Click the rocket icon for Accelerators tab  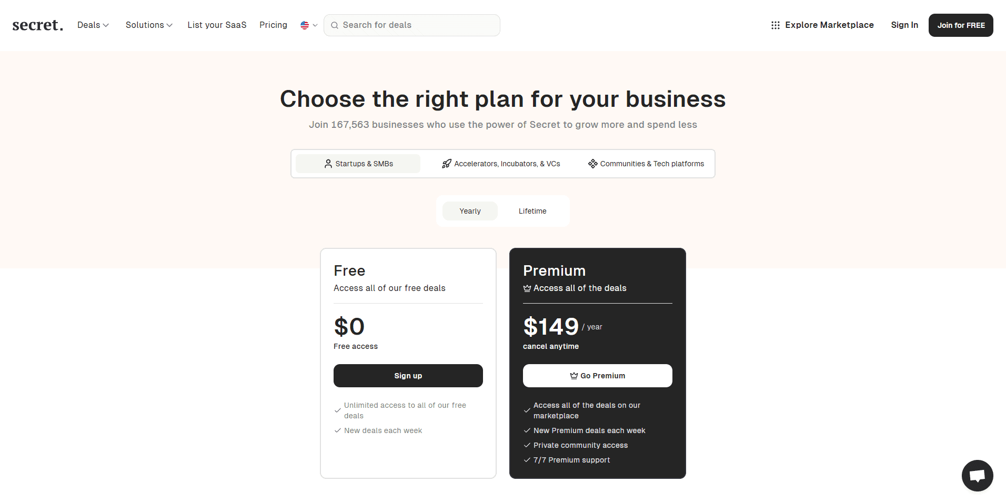pos(447,164)
